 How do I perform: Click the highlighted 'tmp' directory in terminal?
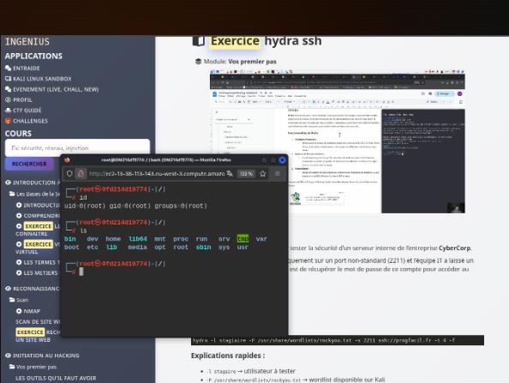[243, 239]
